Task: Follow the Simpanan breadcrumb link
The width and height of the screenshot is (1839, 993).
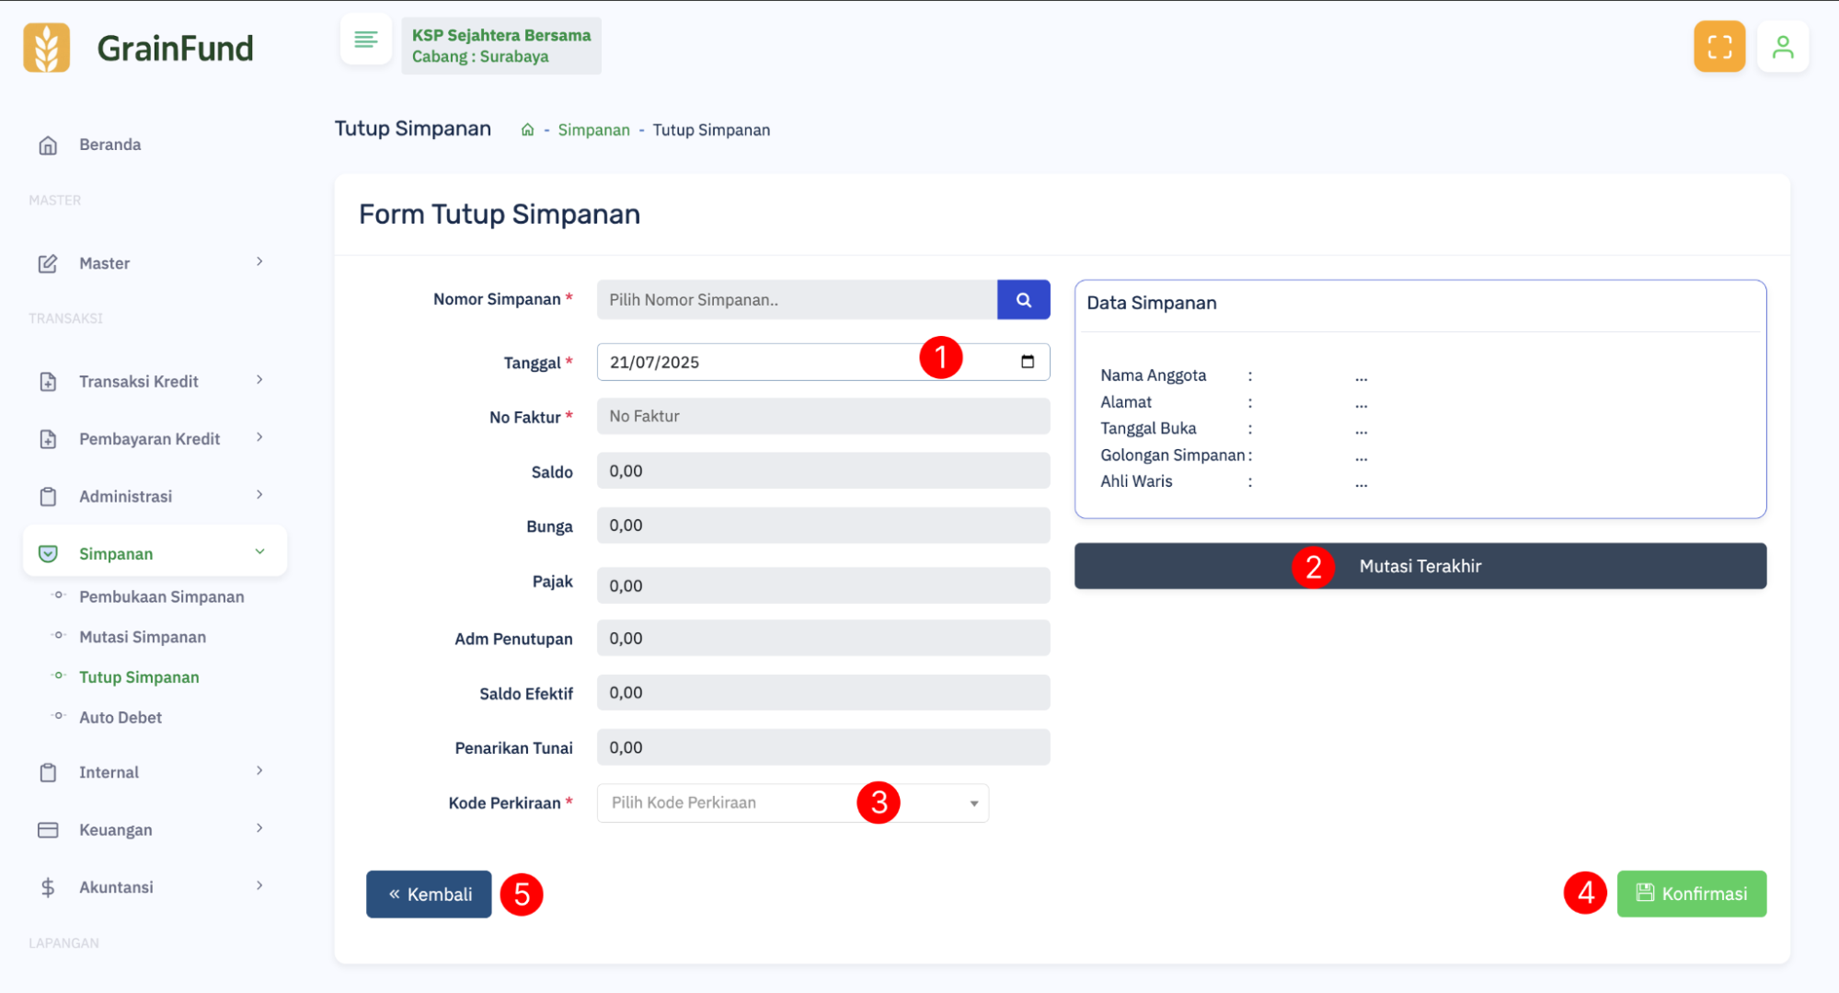Action: 593,130
